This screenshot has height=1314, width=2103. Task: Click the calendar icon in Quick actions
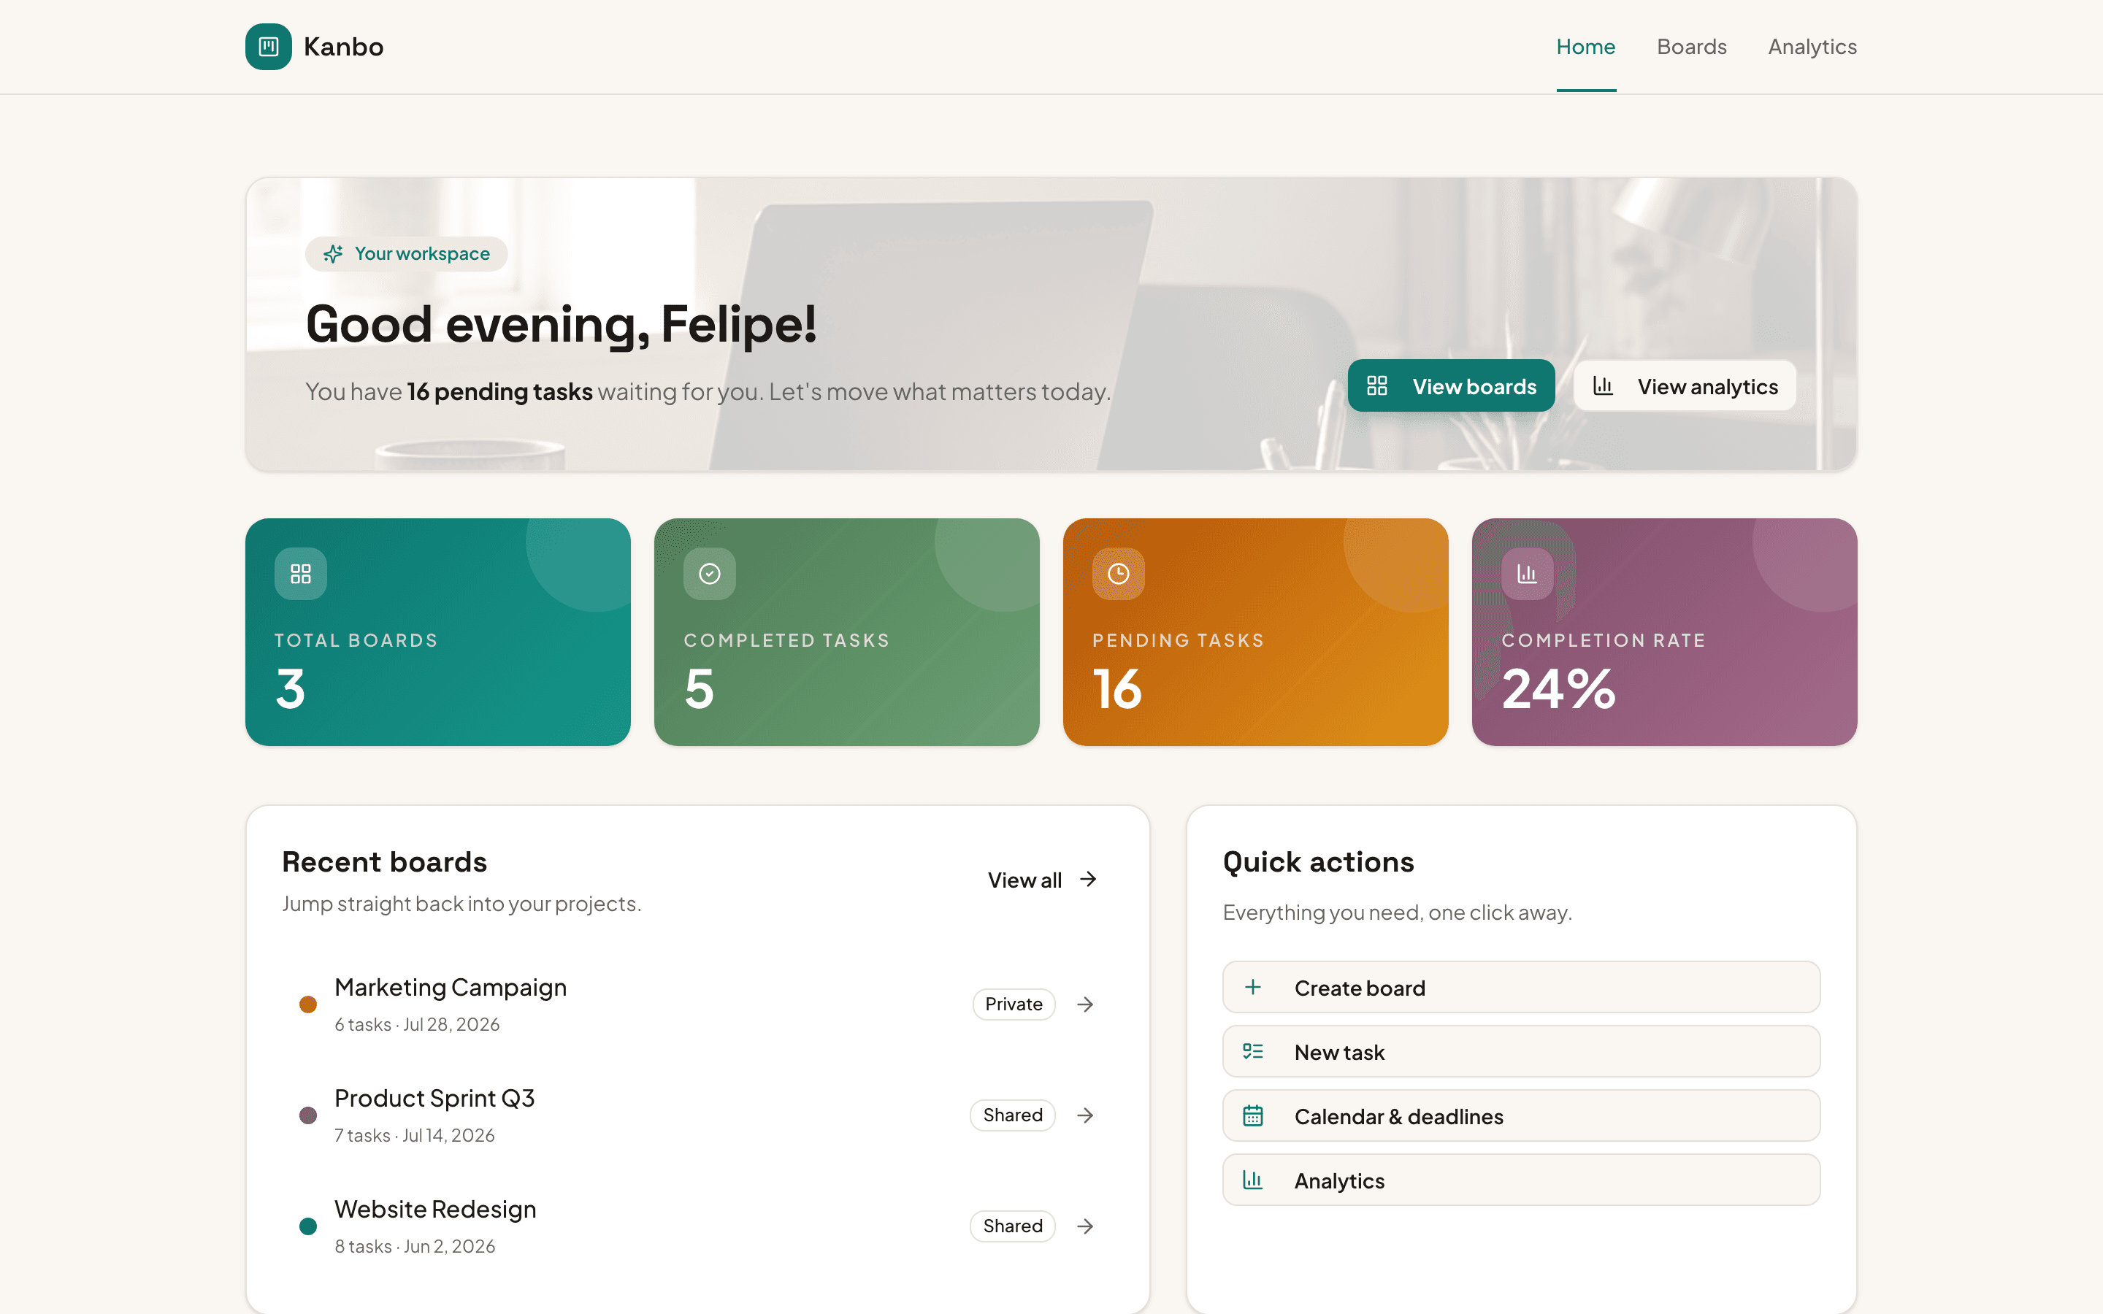(x=1252, y=1116)
